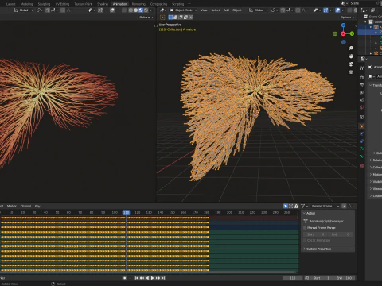
Task: Open the dope sheet Marker menu
Action: coord(12,206)
